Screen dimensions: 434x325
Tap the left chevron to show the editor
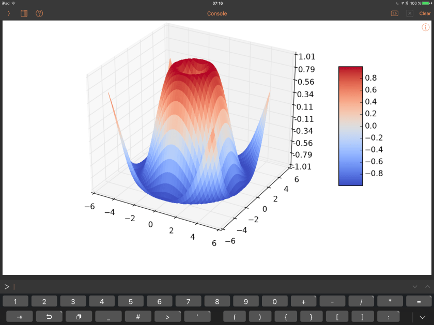(x=9, y=13)
